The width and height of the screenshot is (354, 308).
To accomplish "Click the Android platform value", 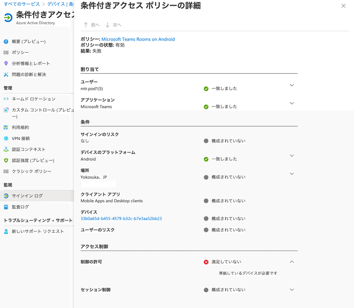I will (88, 159).
